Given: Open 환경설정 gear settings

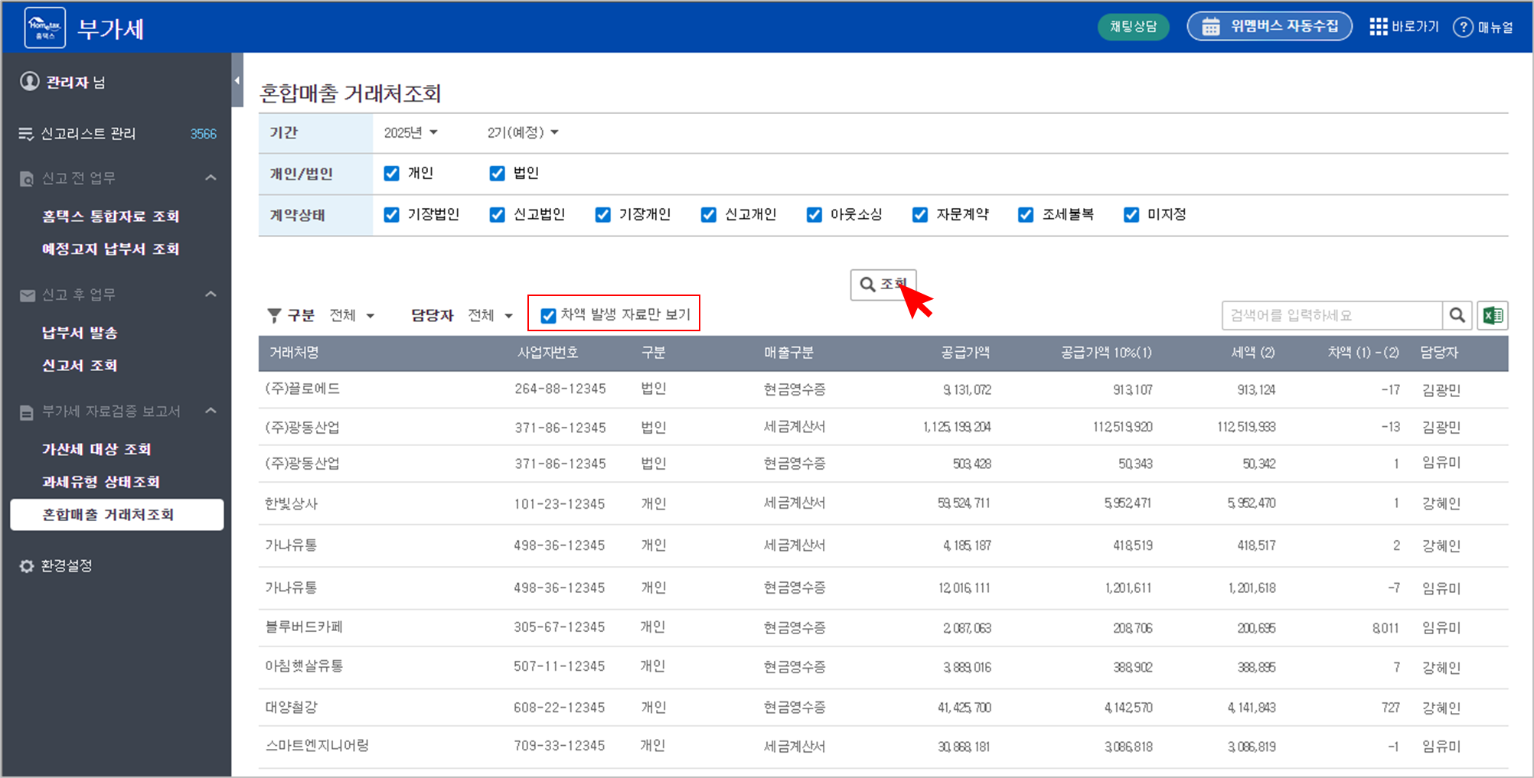Looking at the screenshot, I should (x=27, y=566).
